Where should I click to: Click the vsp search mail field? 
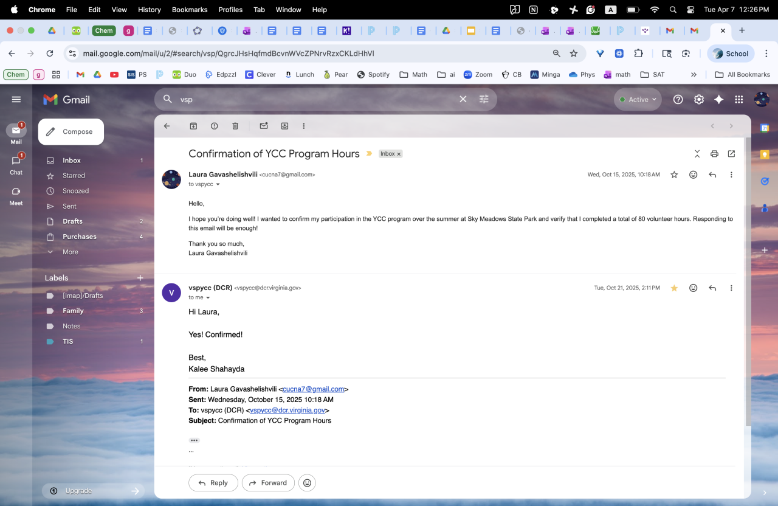pos(316,99)
